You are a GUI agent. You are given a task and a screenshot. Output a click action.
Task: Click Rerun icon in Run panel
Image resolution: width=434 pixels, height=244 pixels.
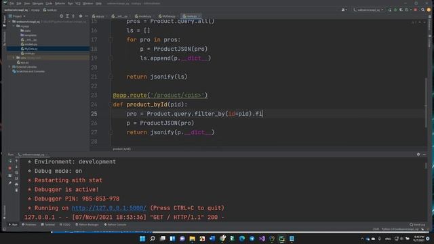tap(10, 161)
